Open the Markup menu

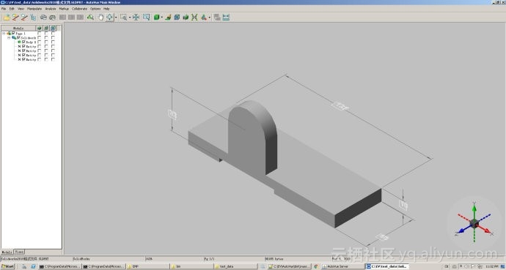coord(64,9)
